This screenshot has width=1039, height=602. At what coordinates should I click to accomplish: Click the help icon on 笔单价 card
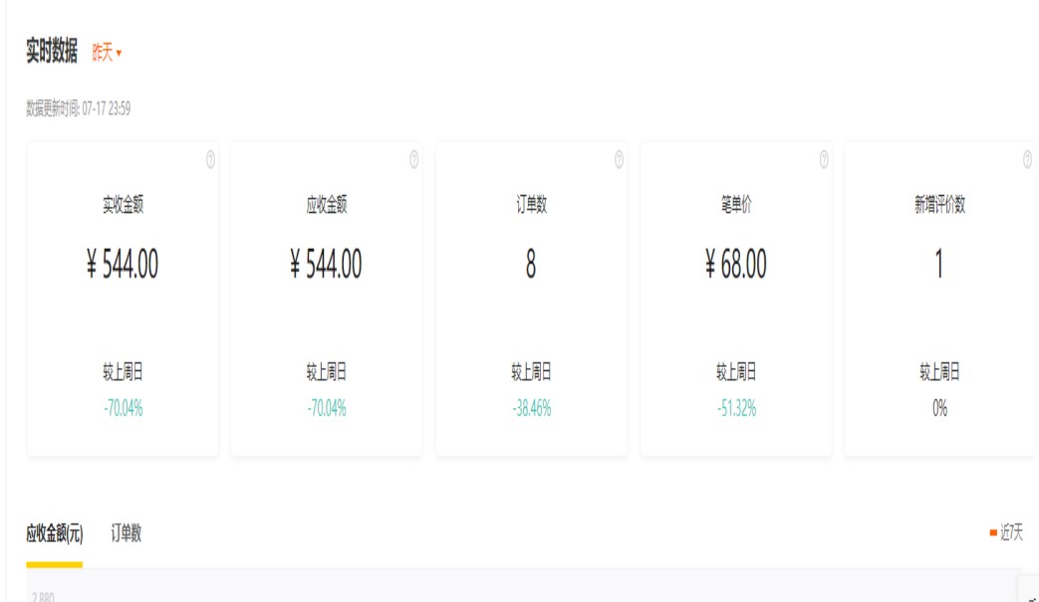pos(824,159)
